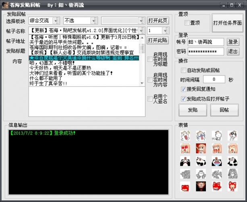
Task: Insert the first emoticon in the top row
Action: (186, 135)
